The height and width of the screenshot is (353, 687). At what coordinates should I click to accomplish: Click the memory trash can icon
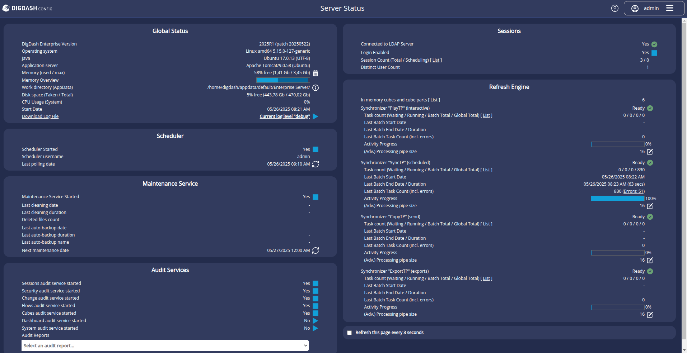(316, 73)
